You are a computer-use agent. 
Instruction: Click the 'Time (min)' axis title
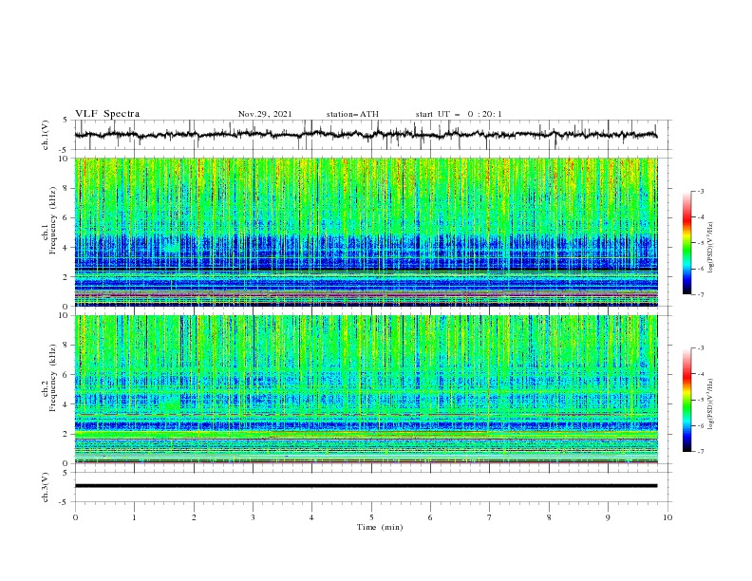pyautogui.click(x=380, y=527)
